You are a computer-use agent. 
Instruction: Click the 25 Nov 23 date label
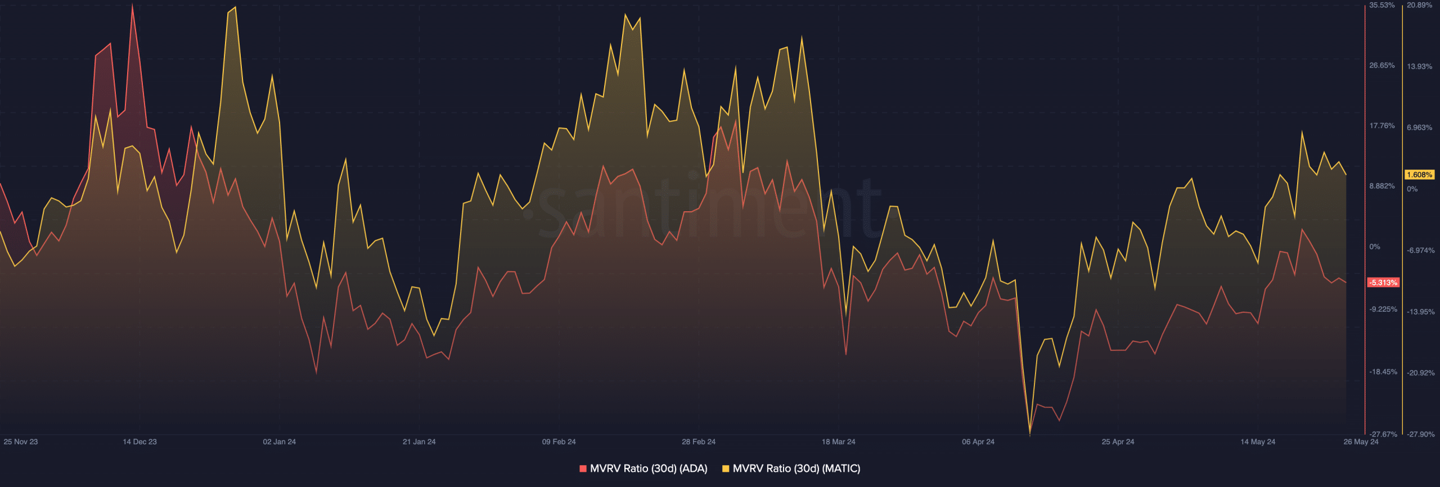tap(21, 442)
